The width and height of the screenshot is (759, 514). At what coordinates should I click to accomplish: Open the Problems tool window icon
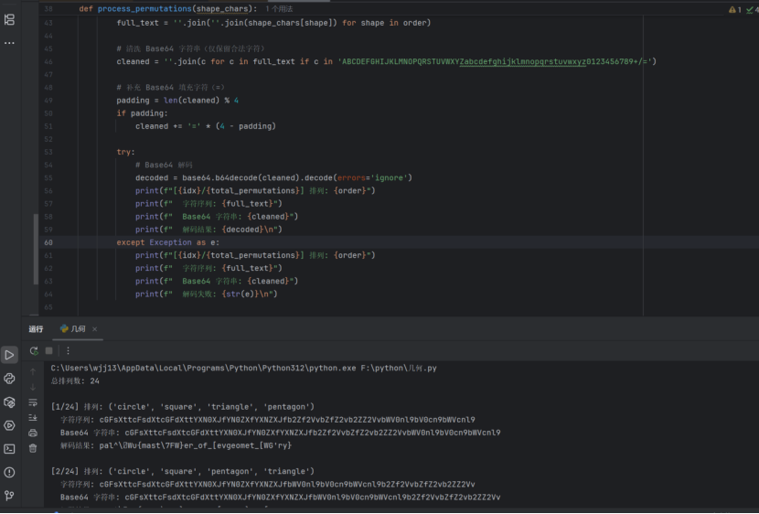(x=9, y=472)
